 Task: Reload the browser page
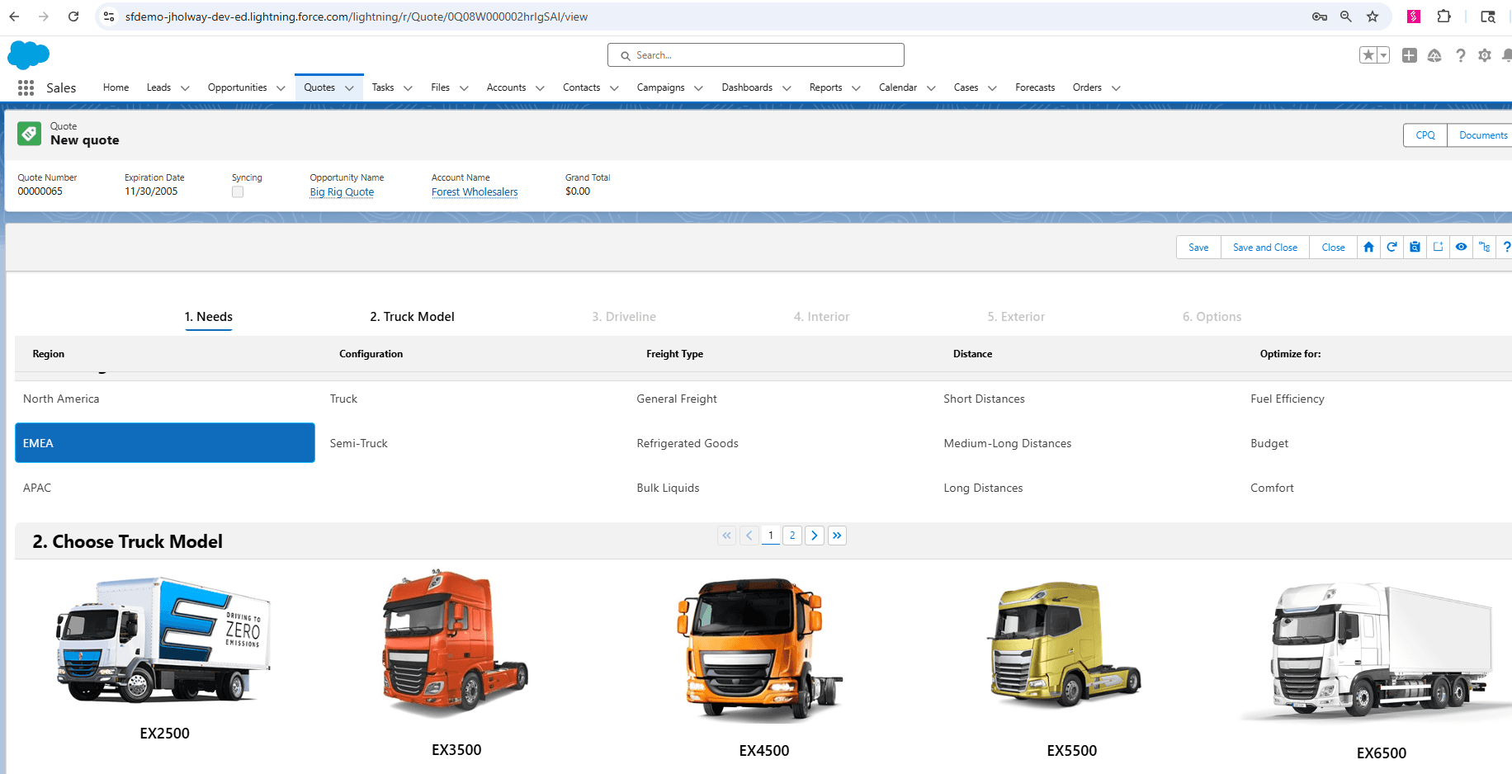tap(73, 17)
